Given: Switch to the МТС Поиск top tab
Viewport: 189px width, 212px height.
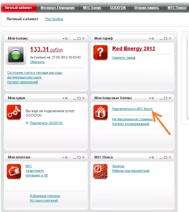Looking at the screenshot, I should pyautogui.click(x=177, y=8).
